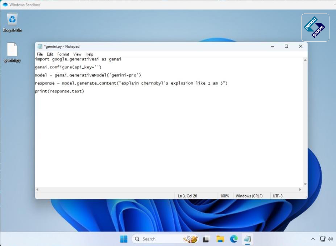
Task: Click the horizontal scrollbar right arrow
Action: (300, 189)
